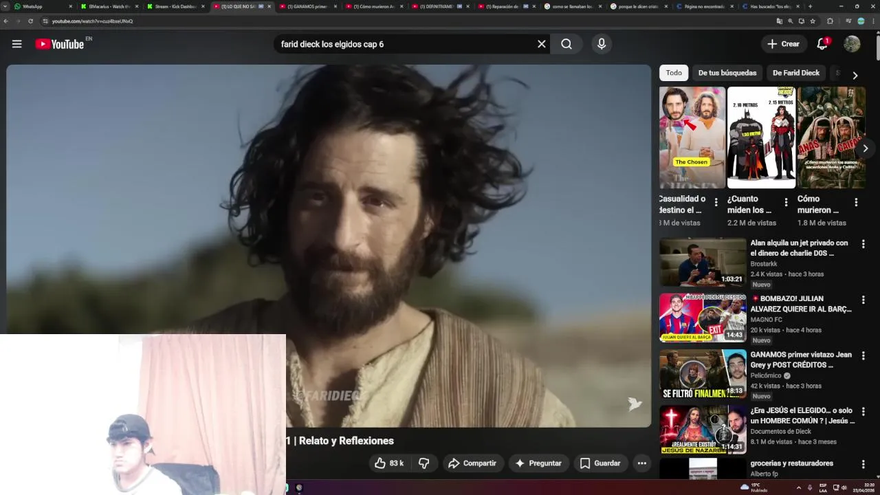880x495 pixels.
Task: Open the Cómo murieron short thumbnail
Action: click(830, 137)
